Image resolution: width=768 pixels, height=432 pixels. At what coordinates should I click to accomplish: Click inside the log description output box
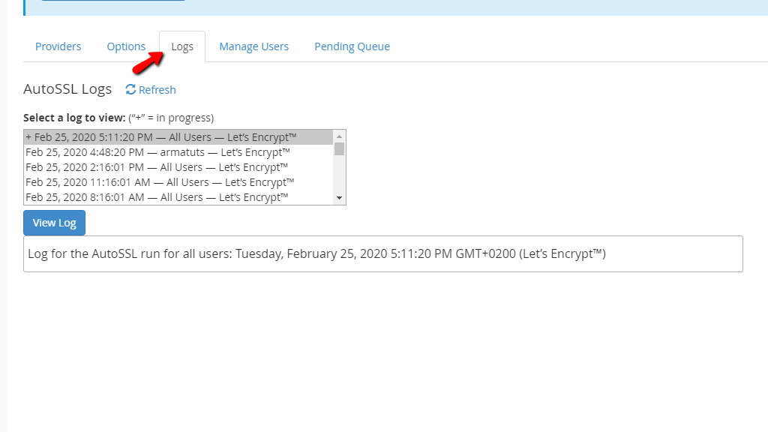click(x=382, y=253)
